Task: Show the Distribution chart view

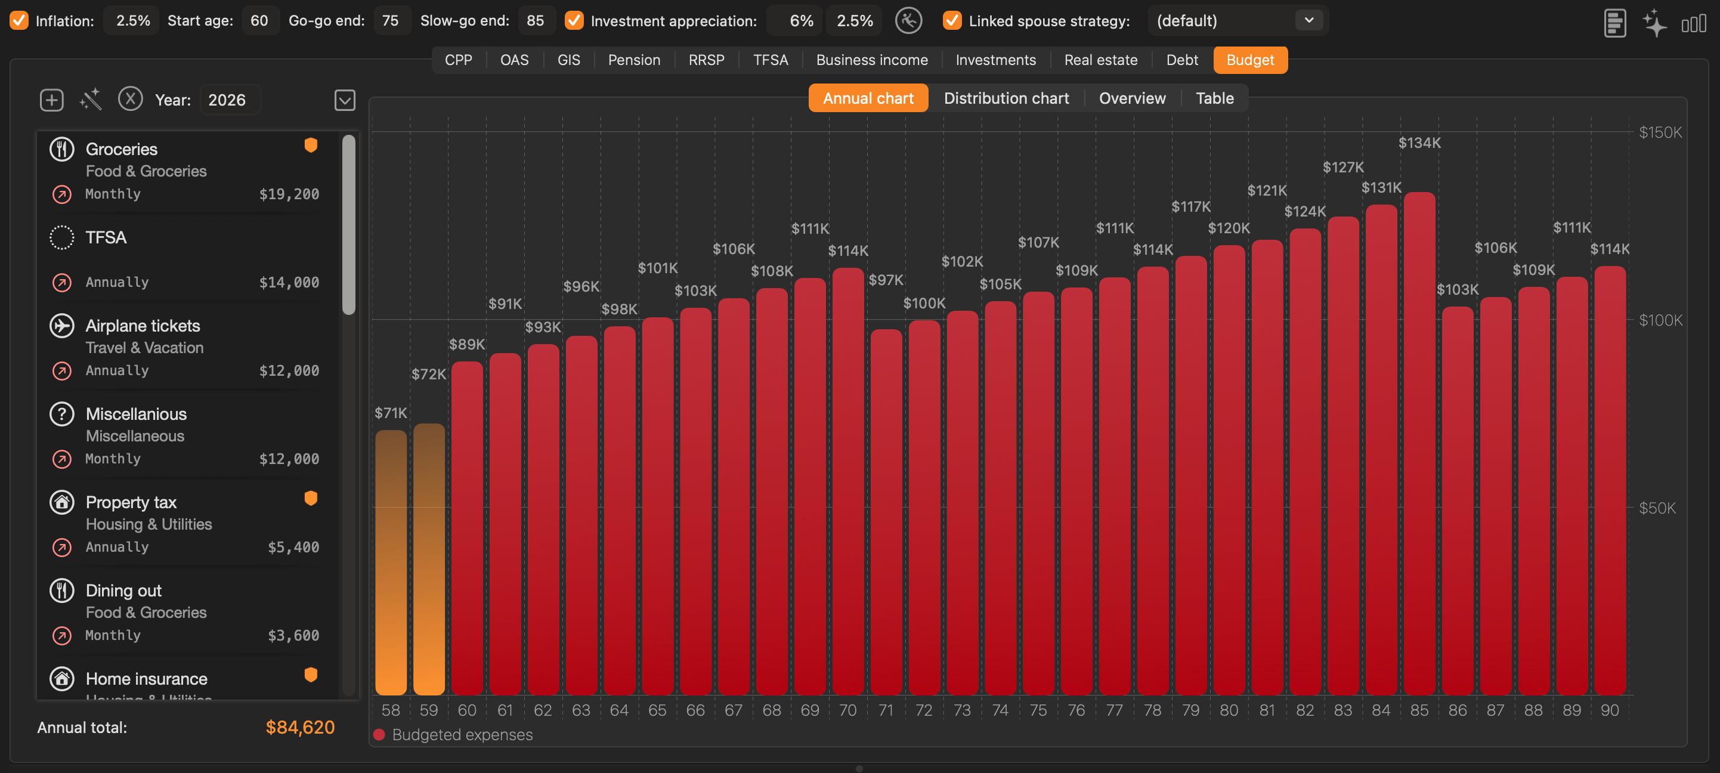Action: click(x=1006, y=98)
